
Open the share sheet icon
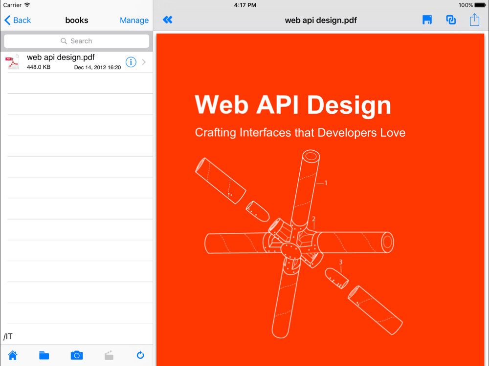click(x=474, y=20)
